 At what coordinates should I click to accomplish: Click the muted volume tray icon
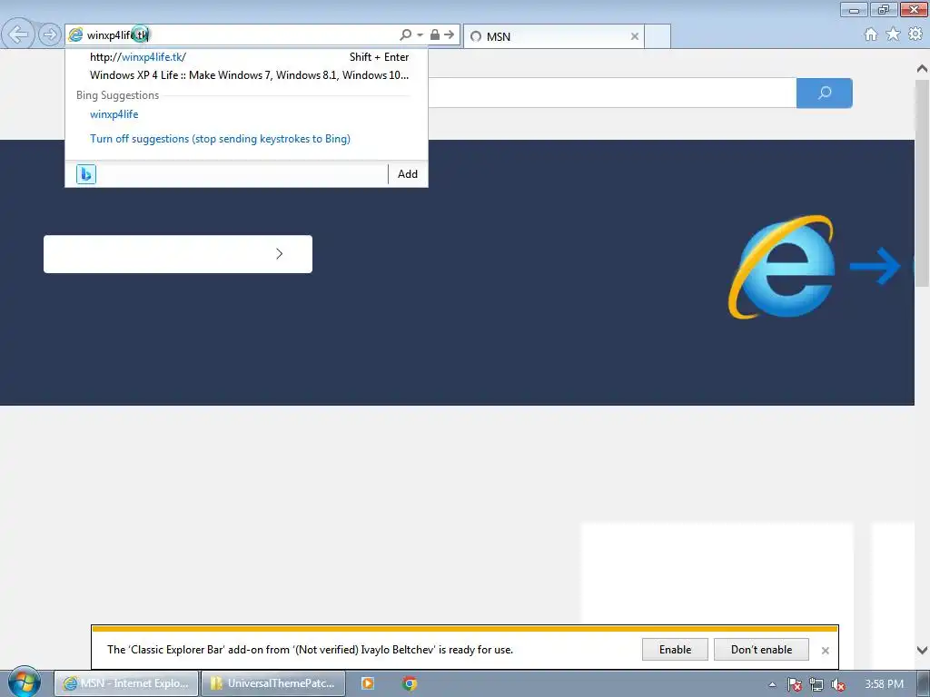click(838, 684)
